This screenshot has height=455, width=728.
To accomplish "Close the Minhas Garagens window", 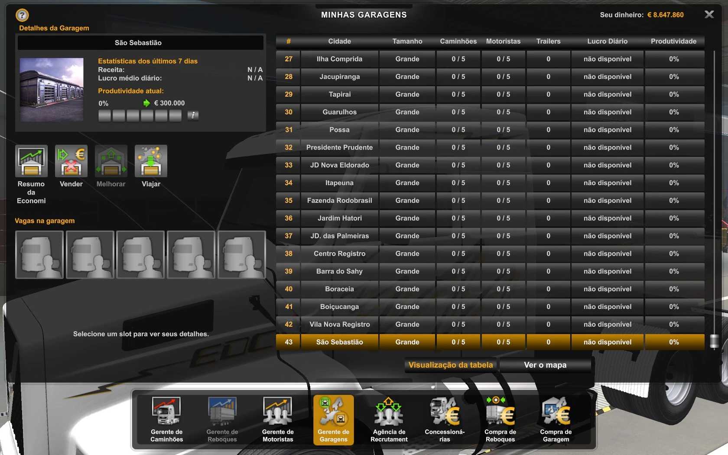I will pyautogui.click(x=709, y=15).
